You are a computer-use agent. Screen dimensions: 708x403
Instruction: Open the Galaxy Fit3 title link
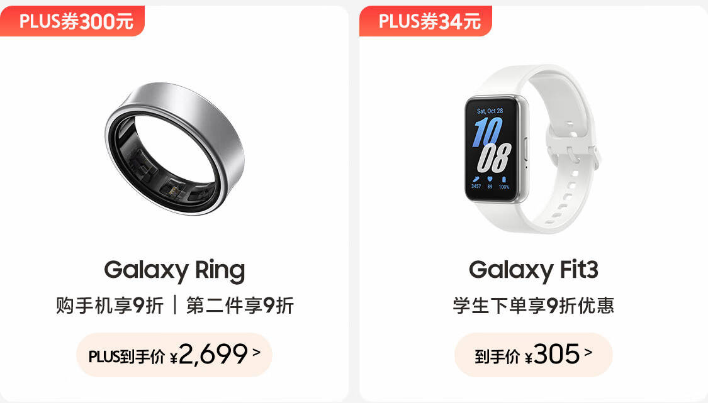[533, 270]
